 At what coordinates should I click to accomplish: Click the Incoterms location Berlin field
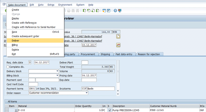101,89
